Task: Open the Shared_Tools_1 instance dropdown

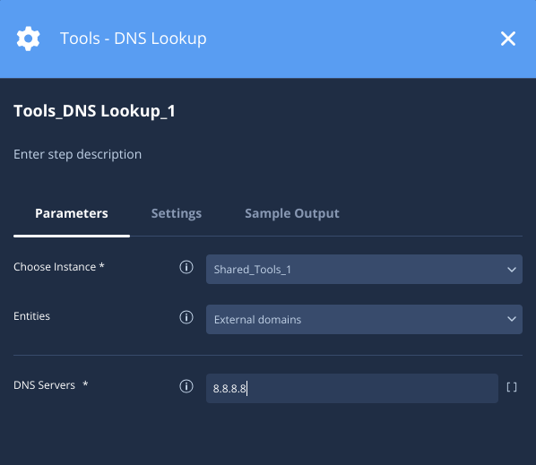Action: (364, 269)
